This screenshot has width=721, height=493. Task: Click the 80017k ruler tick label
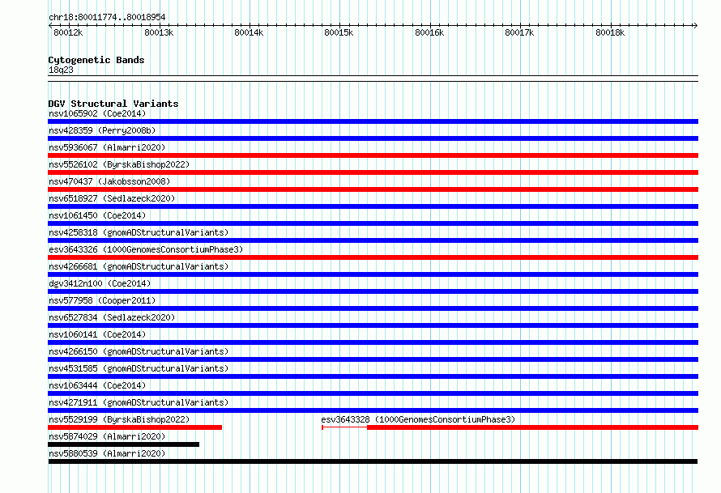[519, 32]
